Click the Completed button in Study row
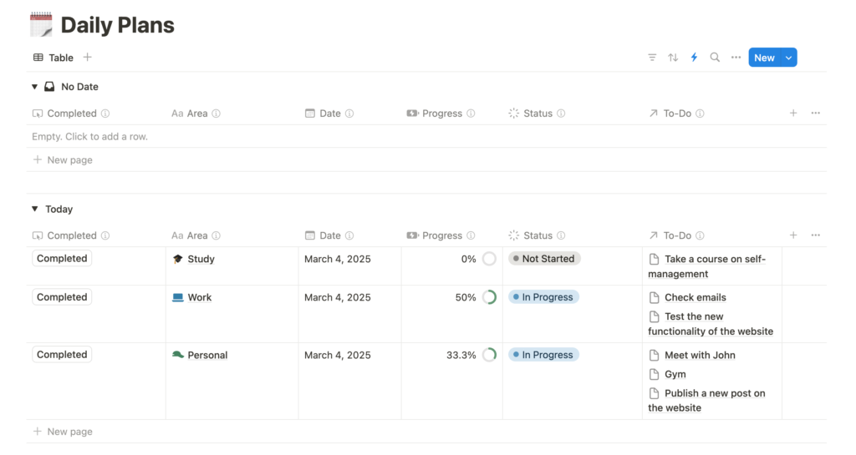Screen dimensions: 856x455 pos(62,259)
